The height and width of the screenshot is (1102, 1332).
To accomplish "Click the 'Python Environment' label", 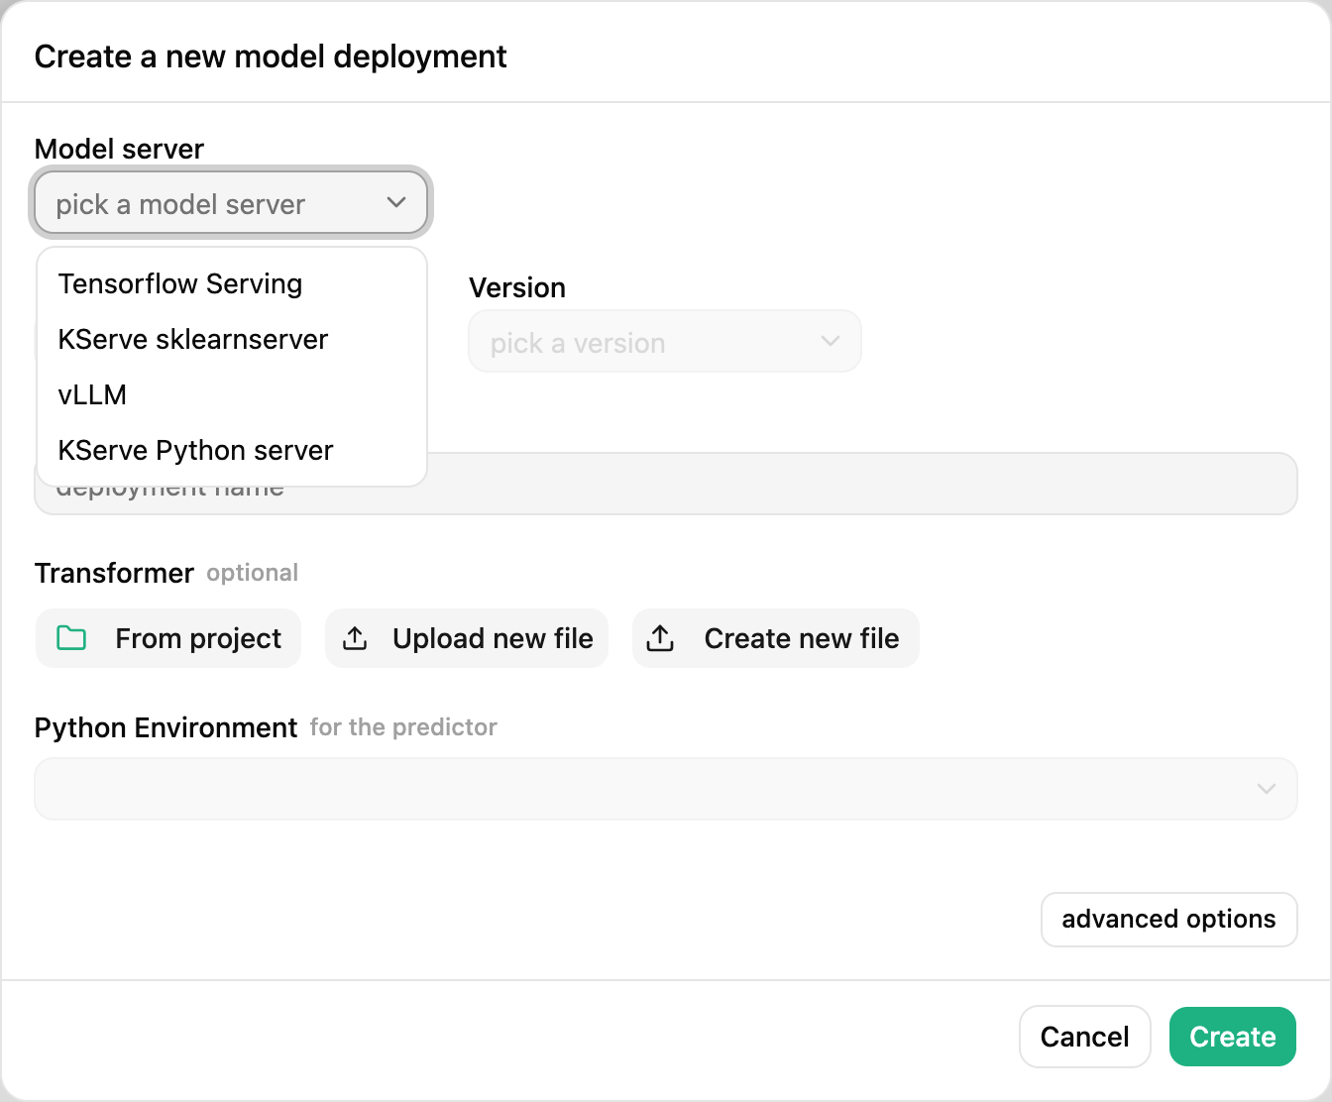I will (x=166, y=727).
